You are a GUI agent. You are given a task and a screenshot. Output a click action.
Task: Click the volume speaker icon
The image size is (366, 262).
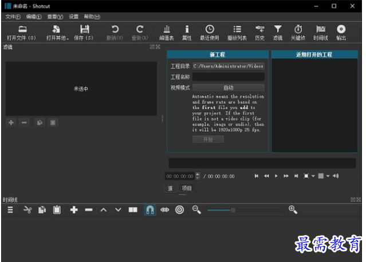tap(336, 176)
